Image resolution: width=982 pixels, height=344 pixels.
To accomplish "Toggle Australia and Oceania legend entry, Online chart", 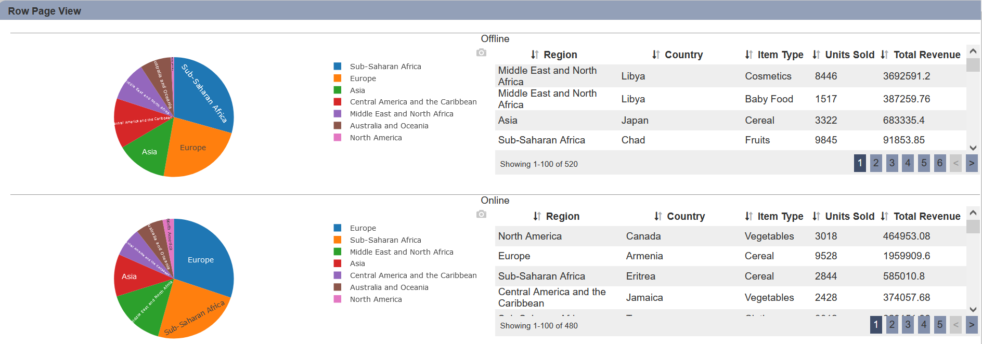I will 381,287.
